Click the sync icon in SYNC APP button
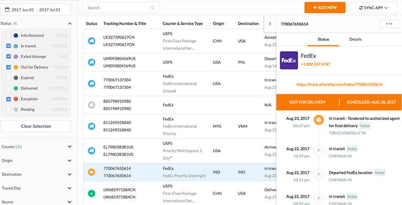The image size is (402, 205). point(361,7)
